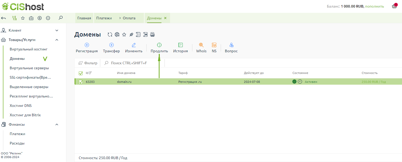
Task: Open the История (history) toolbar icon
Action: [180, 45]
